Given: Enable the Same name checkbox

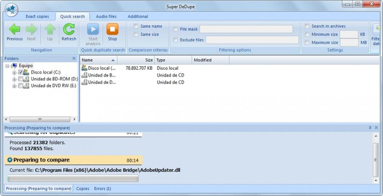Looking at the screenshot, I should [x=136, y=26].
